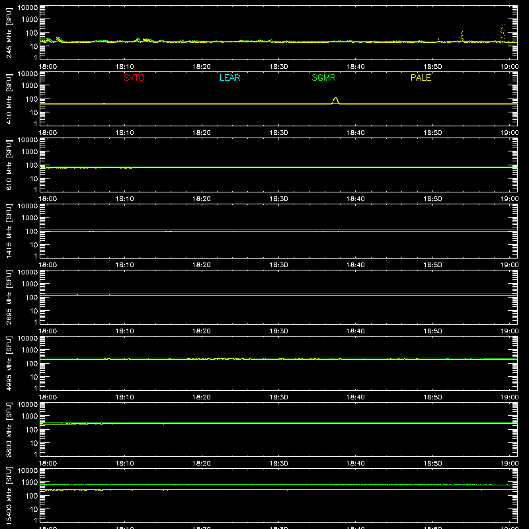Screen dimensions: 529x529
Task: Click 18:40 tick label under 2695 MHz panel
Action: (x=356, y=331)
